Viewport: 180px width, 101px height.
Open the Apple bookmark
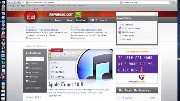coord(23,6)
